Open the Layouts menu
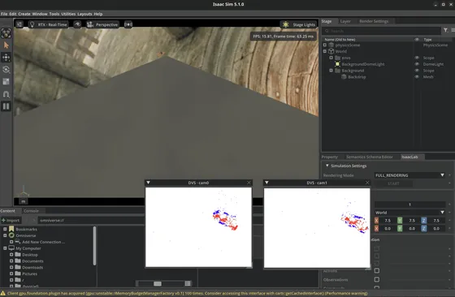 [x=84, y=14]
